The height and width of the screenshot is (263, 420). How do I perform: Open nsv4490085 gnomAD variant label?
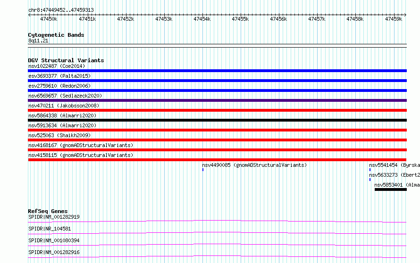(x=254, y=165)
